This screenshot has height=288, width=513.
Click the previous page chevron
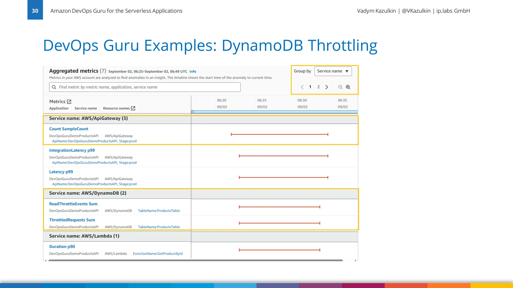(x=302, y=87)
